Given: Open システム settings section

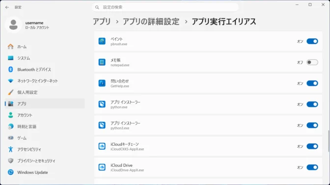Looking at the screenshot, I should 45,58.
